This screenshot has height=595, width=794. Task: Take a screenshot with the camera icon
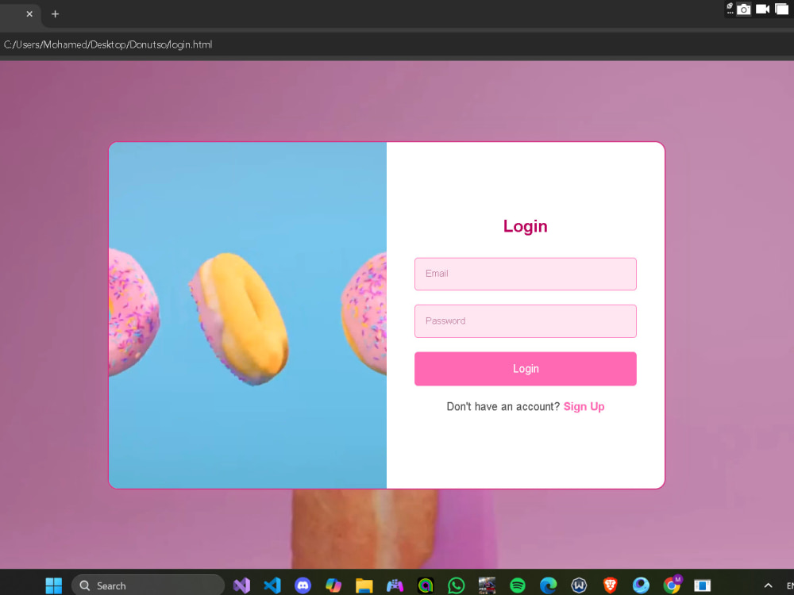pyautogui.click(x=743, y=9)
